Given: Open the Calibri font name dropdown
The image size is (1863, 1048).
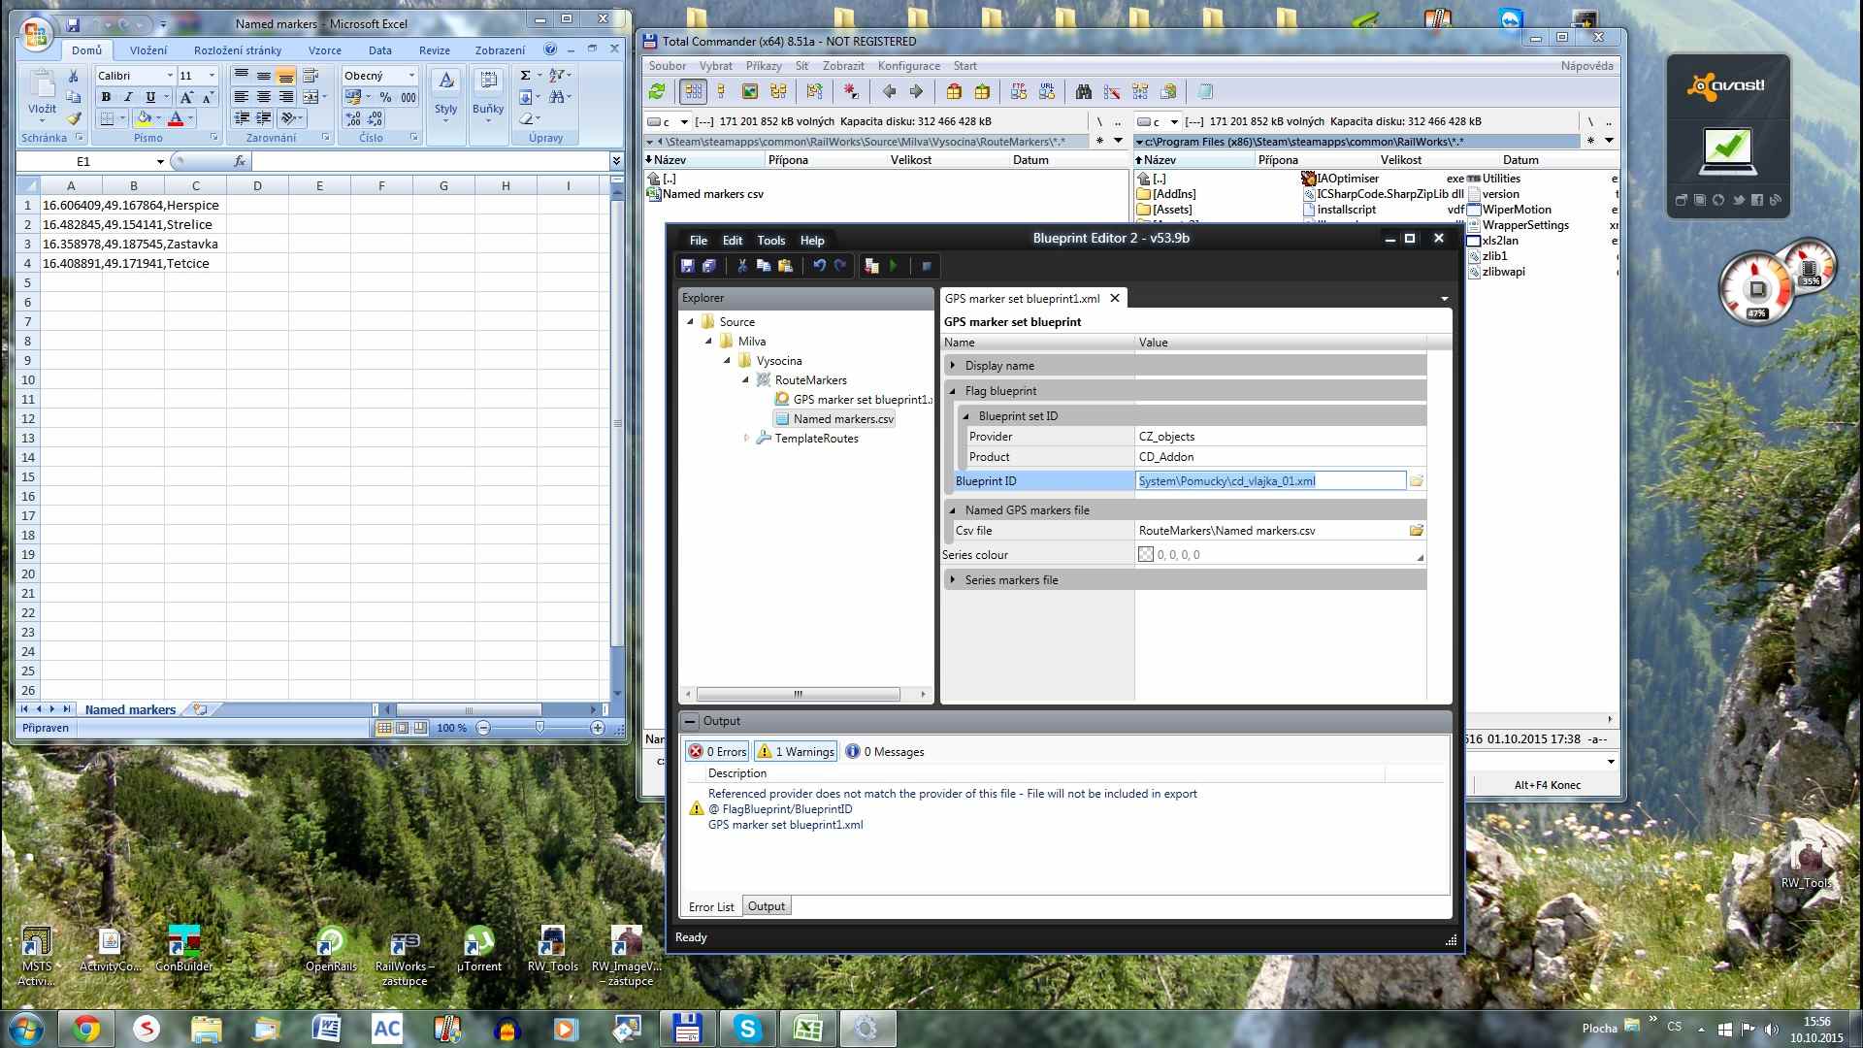Looking at the screenshot, I should (170, 75).
